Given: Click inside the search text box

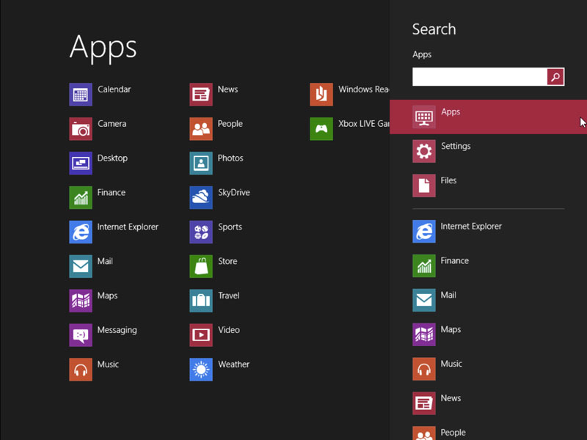Looking at the screenshot, I should click(x=479, y=77).
